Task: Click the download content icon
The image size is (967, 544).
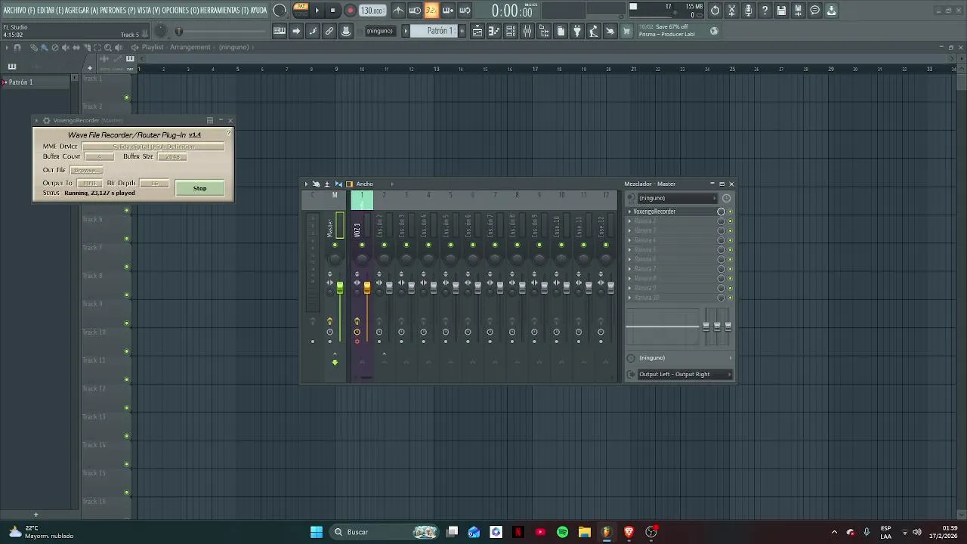Action: (x=831, y=11)
